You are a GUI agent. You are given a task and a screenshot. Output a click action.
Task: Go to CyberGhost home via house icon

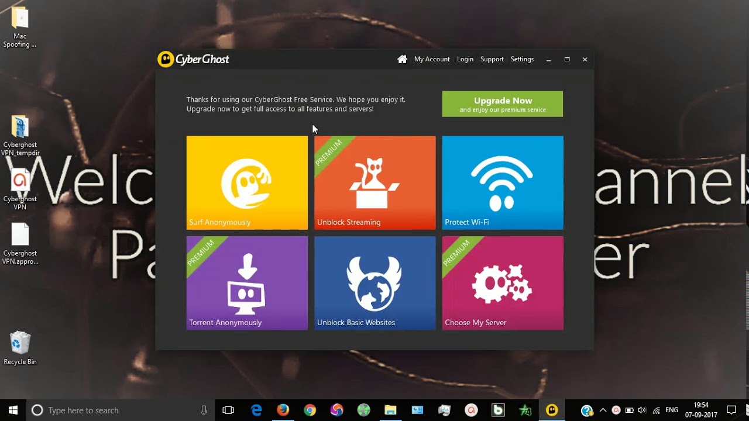pyautogui.click(x=402, y=59)
